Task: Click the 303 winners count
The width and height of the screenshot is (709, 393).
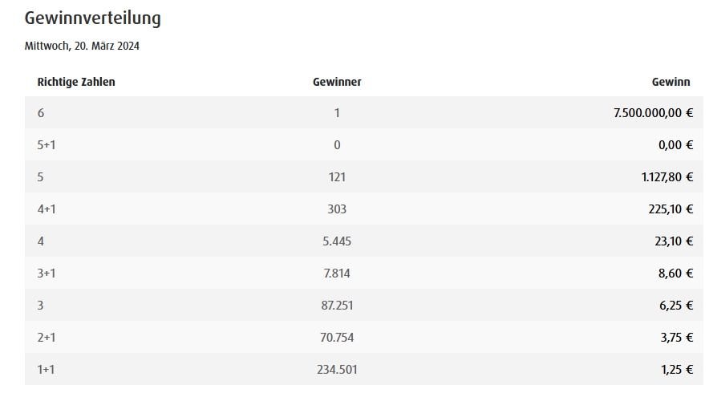Action: (x=337, y=209)
